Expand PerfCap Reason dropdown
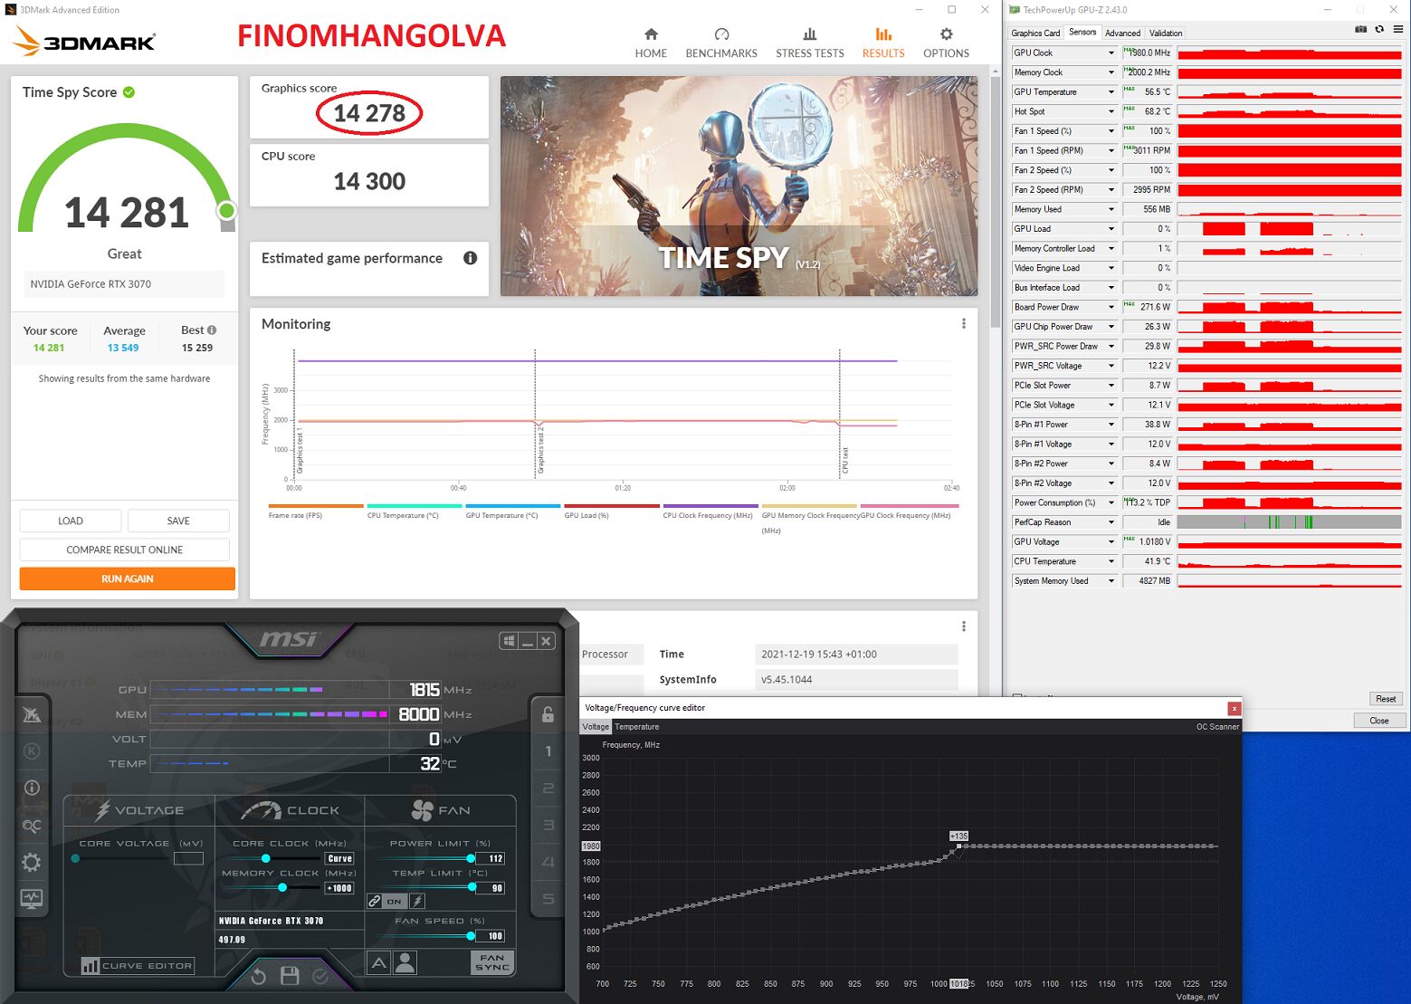 tap(1111, 522)
